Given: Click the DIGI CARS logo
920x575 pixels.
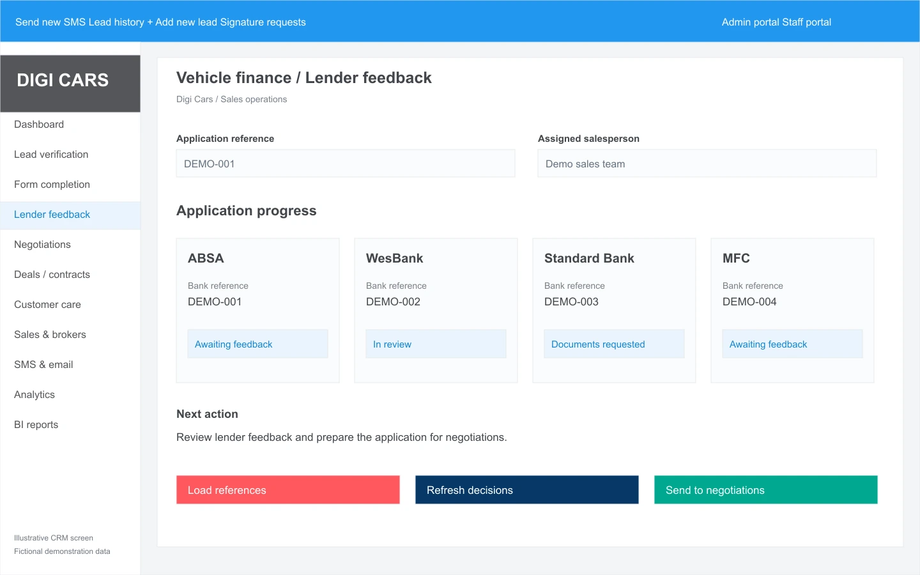Looking at the screenshot, I should point(70,84).
